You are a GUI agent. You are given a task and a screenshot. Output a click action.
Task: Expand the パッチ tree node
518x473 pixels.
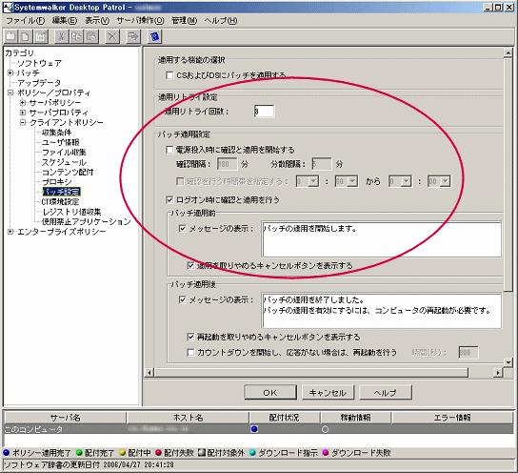10,72
